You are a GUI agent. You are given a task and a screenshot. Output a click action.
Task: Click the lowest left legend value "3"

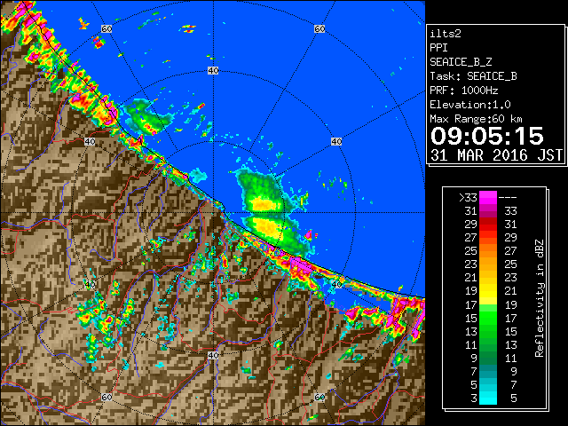(474, 398)
